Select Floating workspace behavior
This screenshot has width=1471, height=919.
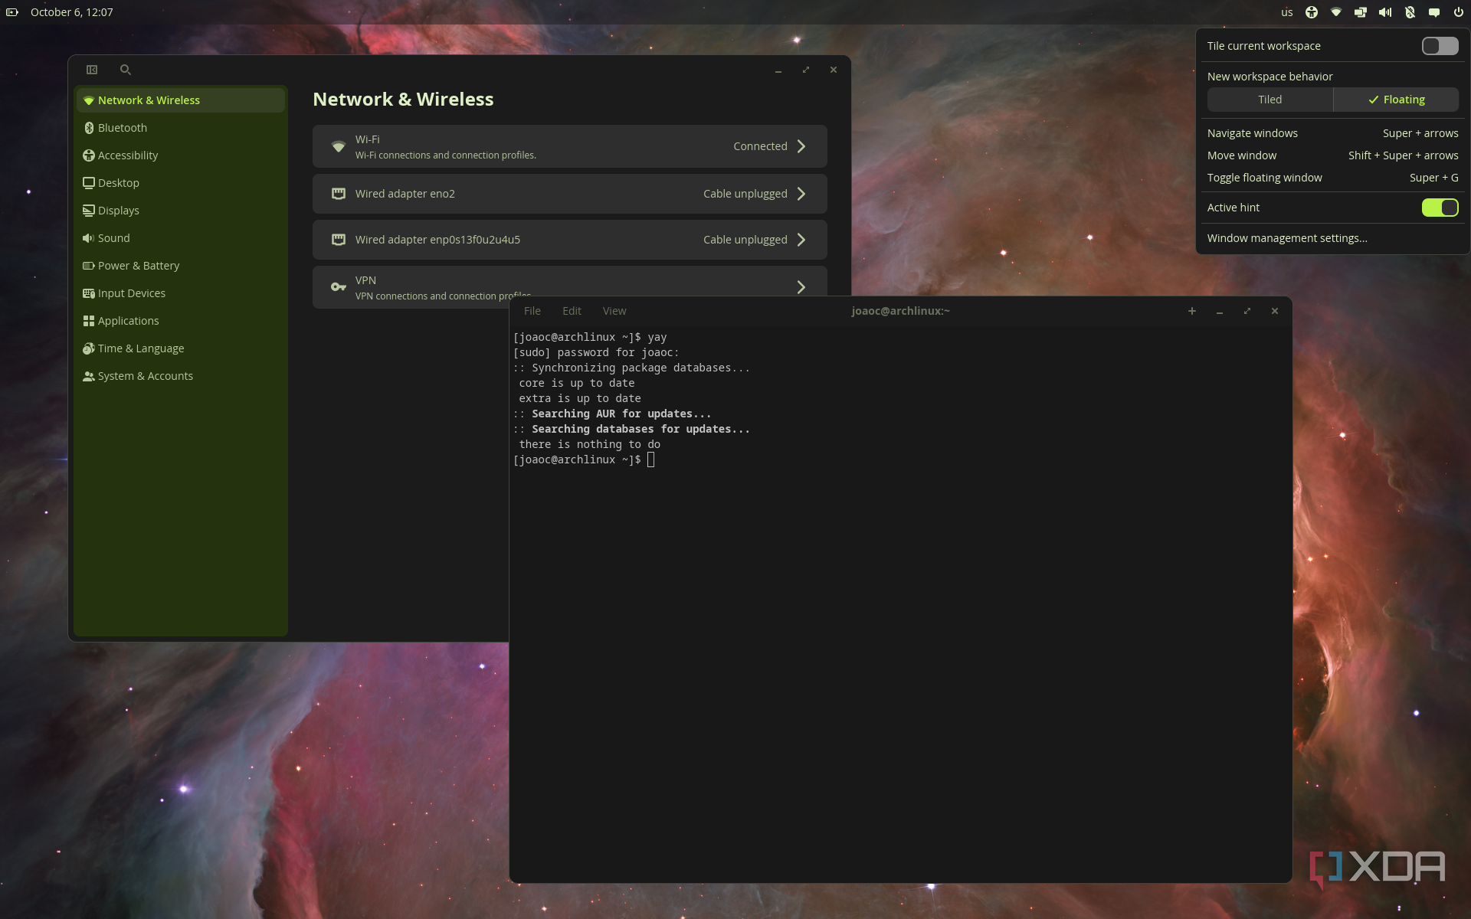[1396, 100]
